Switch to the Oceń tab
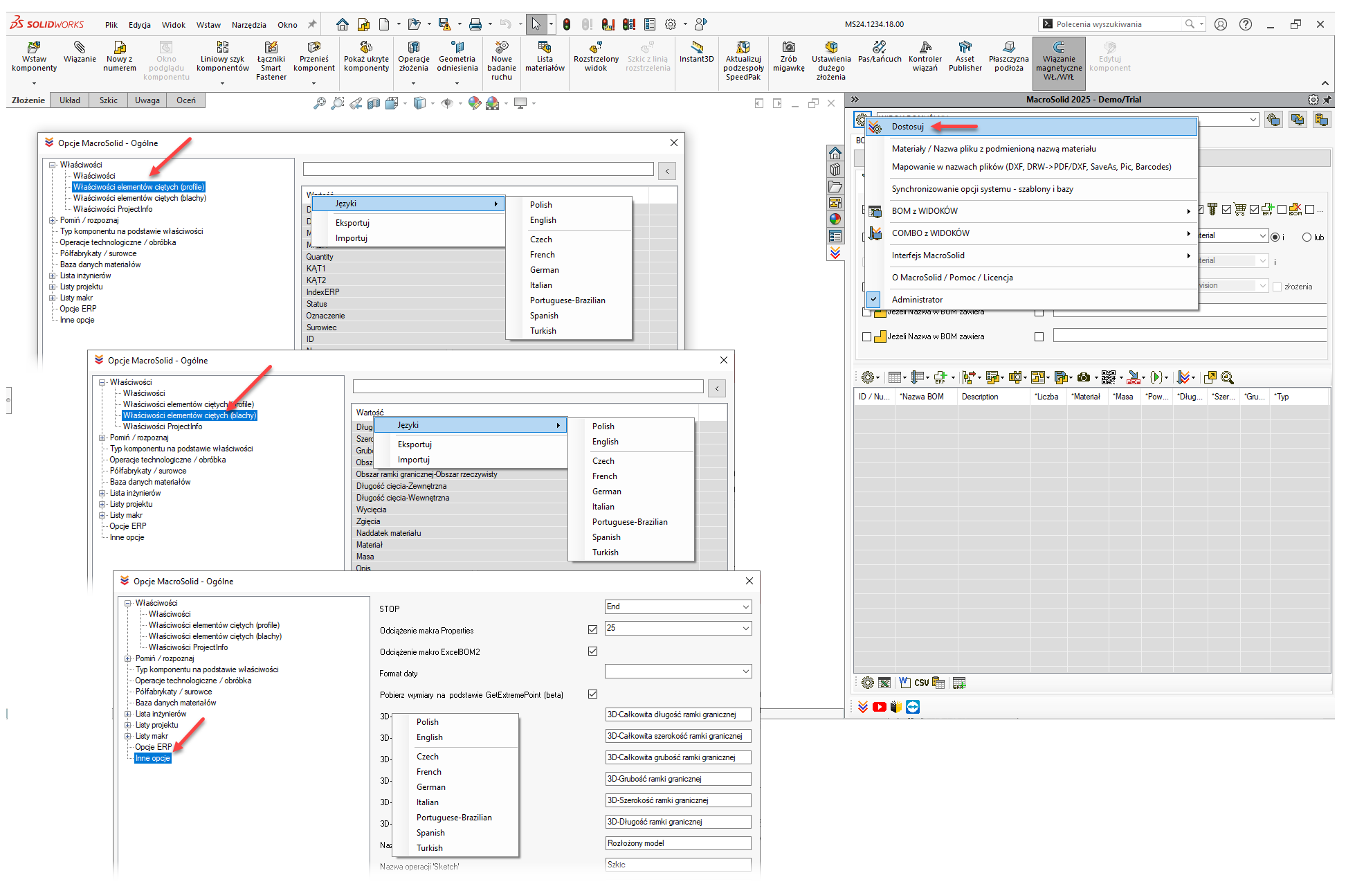The image size is (1355, 882). coord(186,100)
